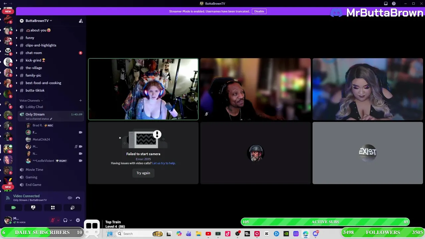Click Try again for failed camera

click(x=143, y=173)
